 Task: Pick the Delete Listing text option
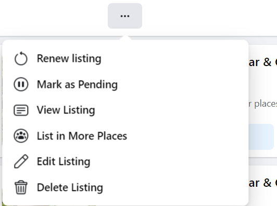pyautogui.click(x=70, y=187)
